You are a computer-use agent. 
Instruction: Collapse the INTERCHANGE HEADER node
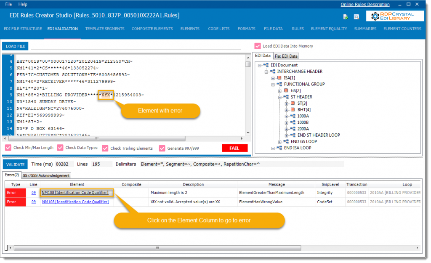266,72
